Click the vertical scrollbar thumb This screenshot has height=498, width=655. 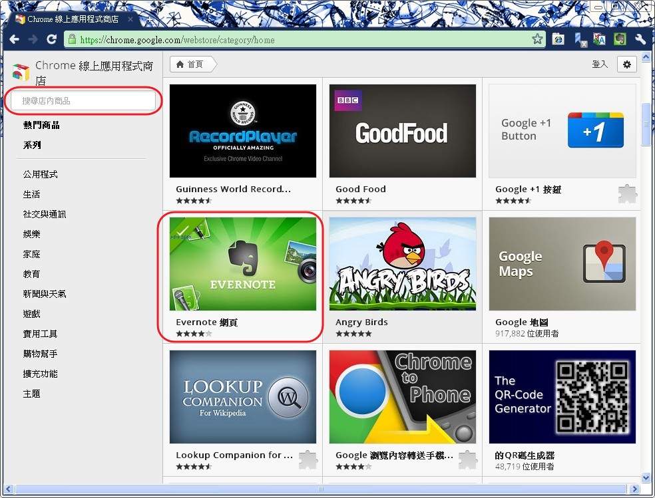coord(646,124)
